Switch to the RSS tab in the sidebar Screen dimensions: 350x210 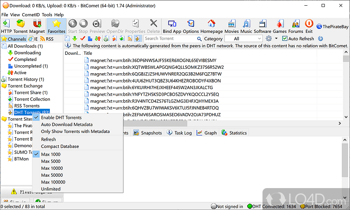tap(47, 39)
